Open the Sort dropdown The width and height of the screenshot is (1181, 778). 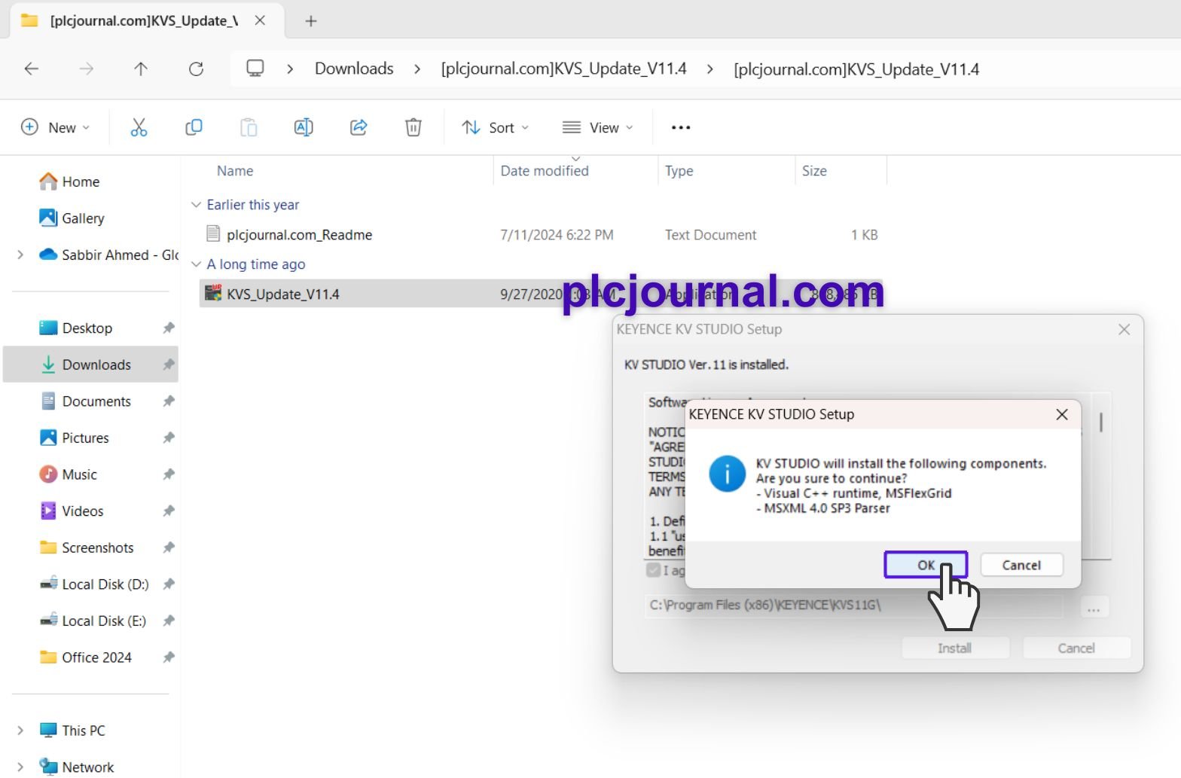495,127
